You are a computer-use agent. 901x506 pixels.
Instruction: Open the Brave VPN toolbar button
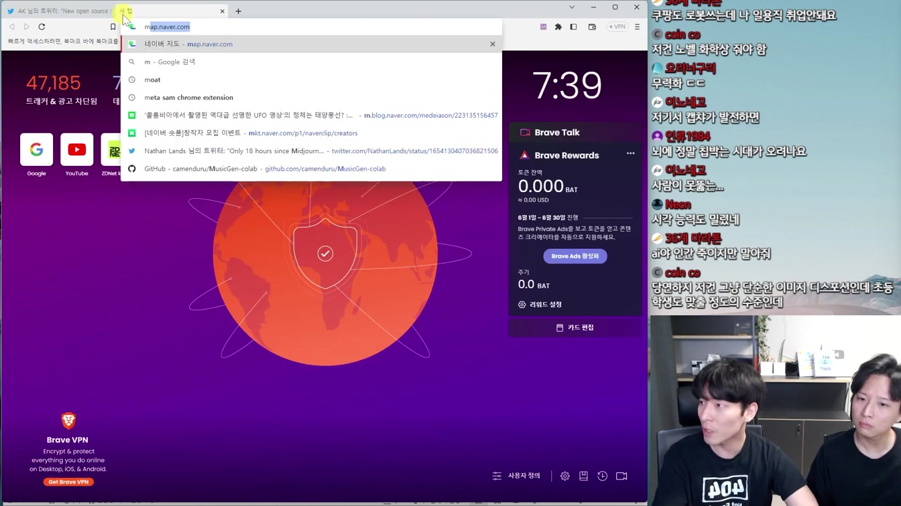click(x=617, y=27)
